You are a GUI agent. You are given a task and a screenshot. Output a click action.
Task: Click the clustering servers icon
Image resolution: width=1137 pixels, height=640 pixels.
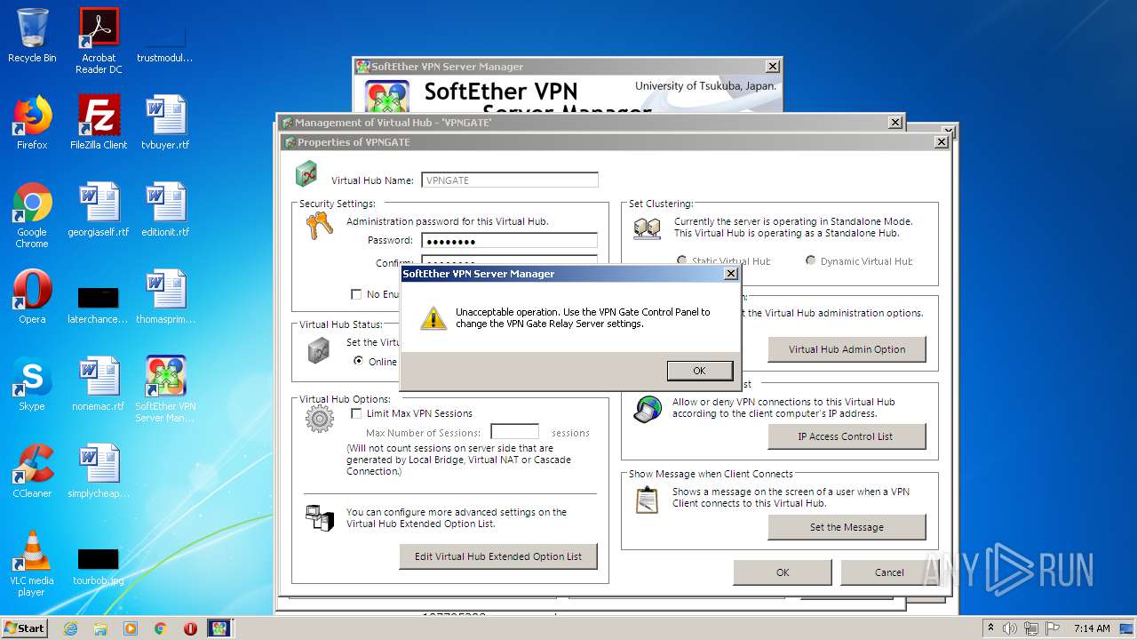[647, 229]
